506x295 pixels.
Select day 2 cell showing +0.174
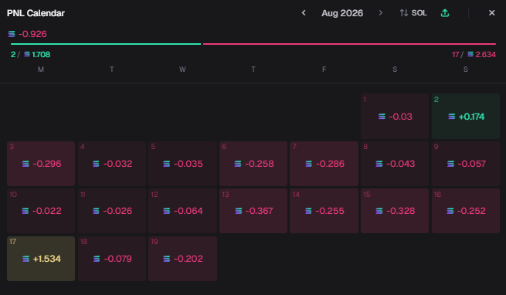pos(466,116)
